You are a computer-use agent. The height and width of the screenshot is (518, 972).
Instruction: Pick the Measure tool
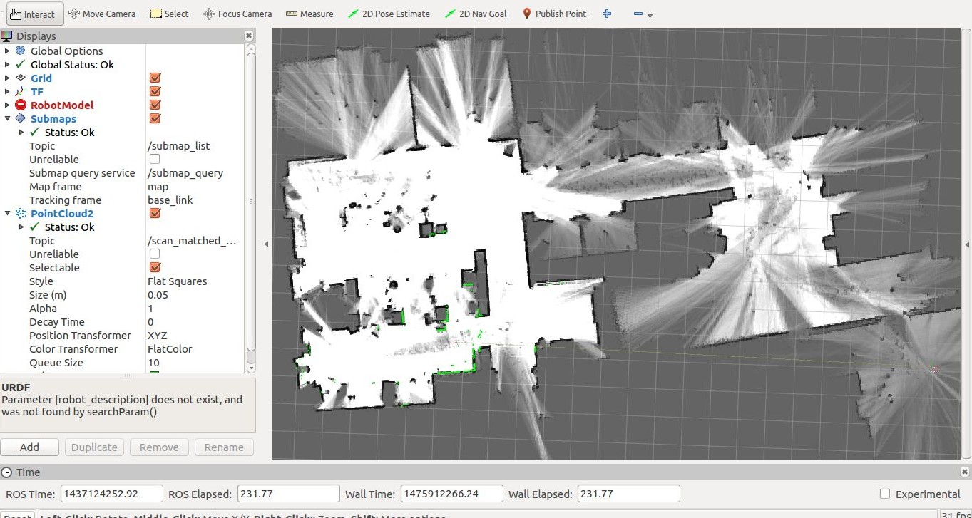(x=309, y=14)
